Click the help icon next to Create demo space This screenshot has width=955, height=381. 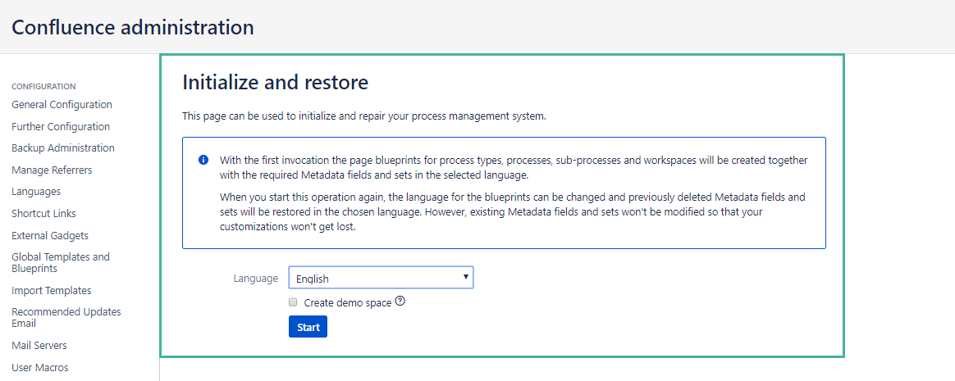(x=400, y=301)
